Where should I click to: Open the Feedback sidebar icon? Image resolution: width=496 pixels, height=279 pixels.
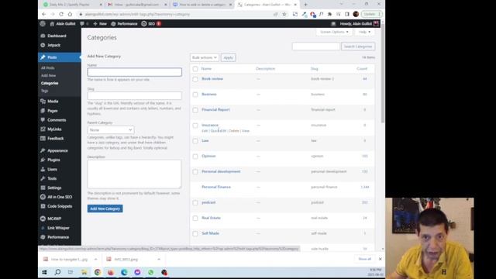tap(43, 138)
